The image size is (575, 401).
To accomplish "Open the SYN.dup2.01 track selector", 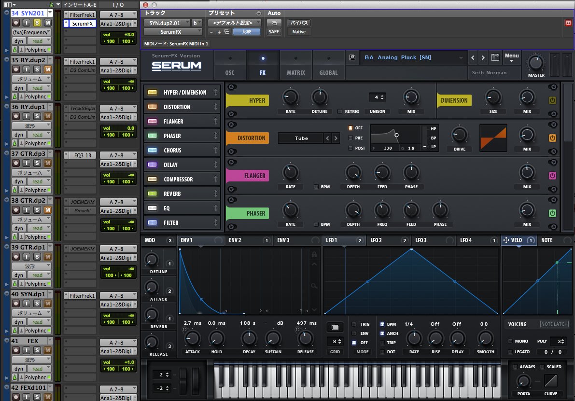I will click(167, 23).
